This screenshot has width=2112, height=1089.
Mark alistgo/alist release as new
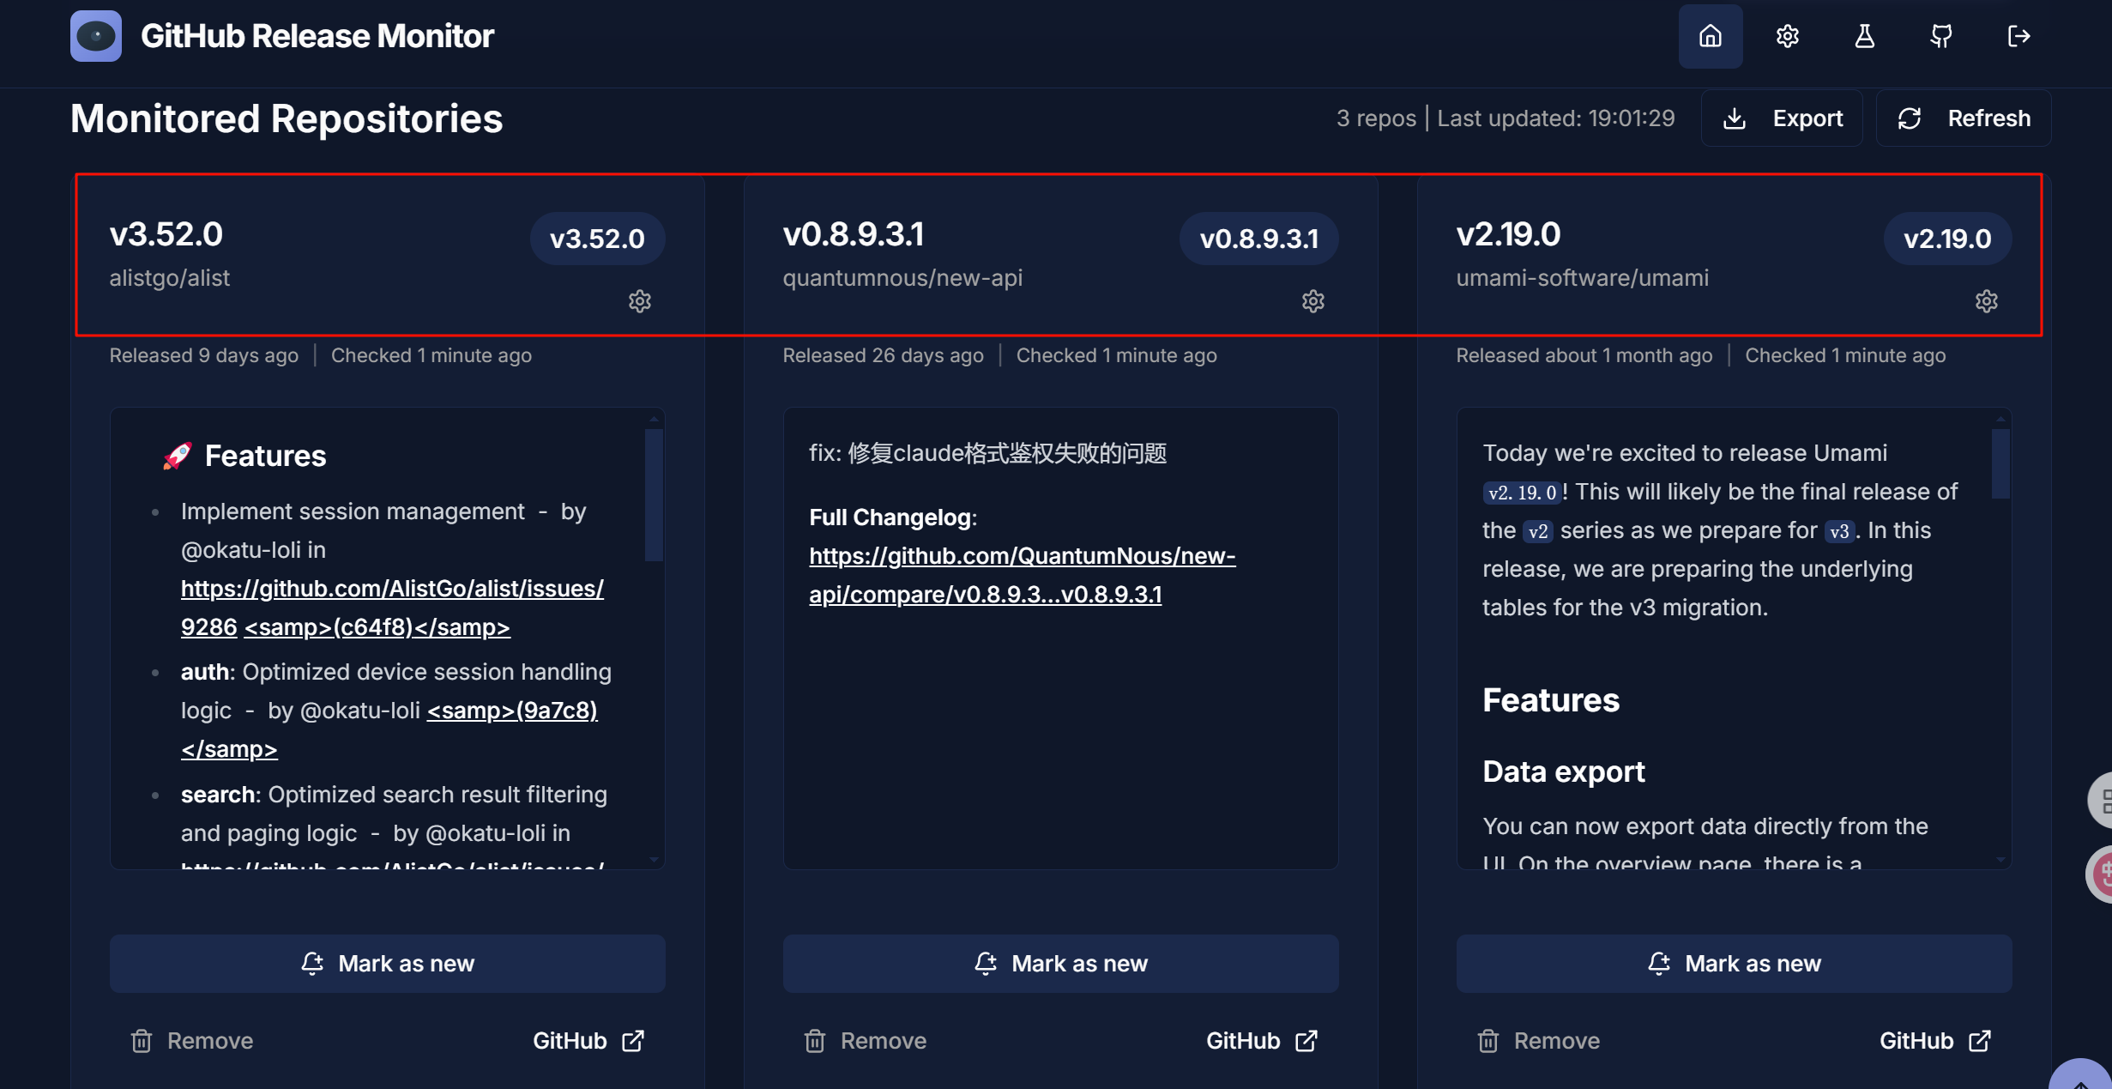388,964
